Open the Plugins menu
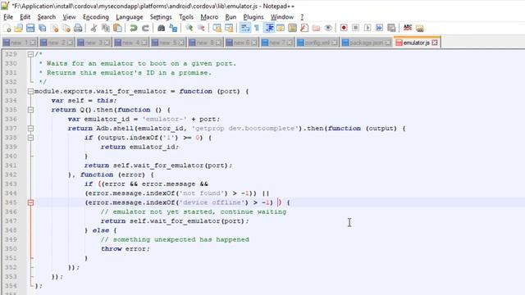525x295 pixels. tap(253, 17)
